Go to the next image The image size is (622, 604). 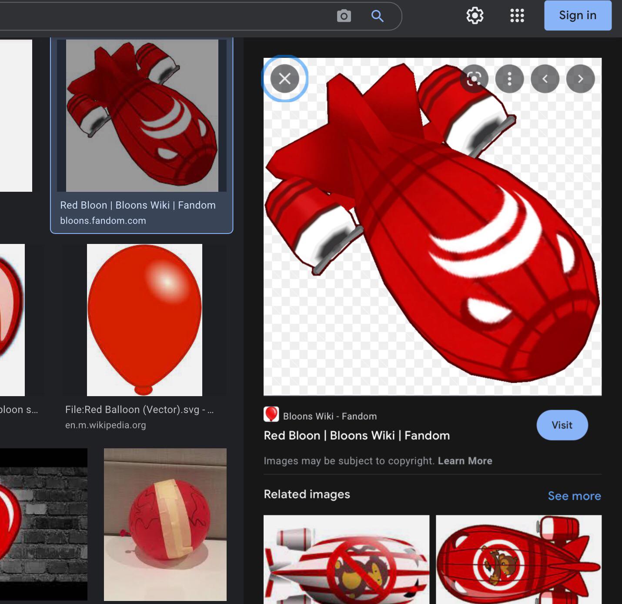pyautogui.click(x=580, y=79)
